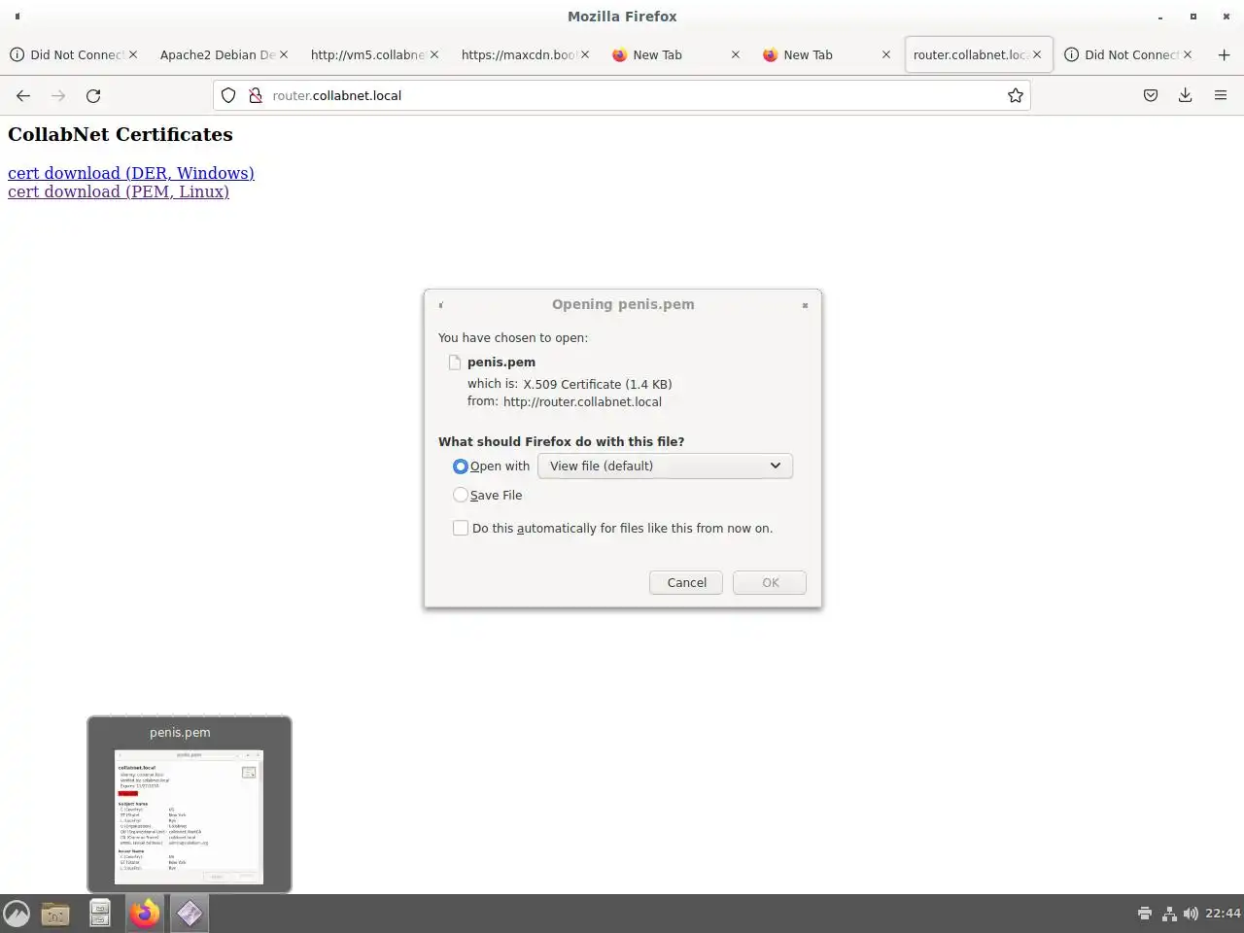The image size is (1244, 933).
Task: Confirm the dialog with OK
Action: (x=770, y=582)
